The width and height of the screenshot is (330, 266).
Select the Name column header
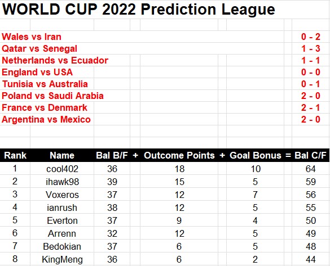62,155
